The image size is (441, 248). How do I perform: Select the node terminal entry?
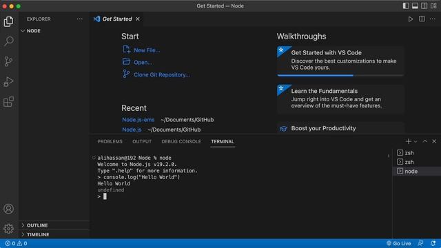[417, 172]
